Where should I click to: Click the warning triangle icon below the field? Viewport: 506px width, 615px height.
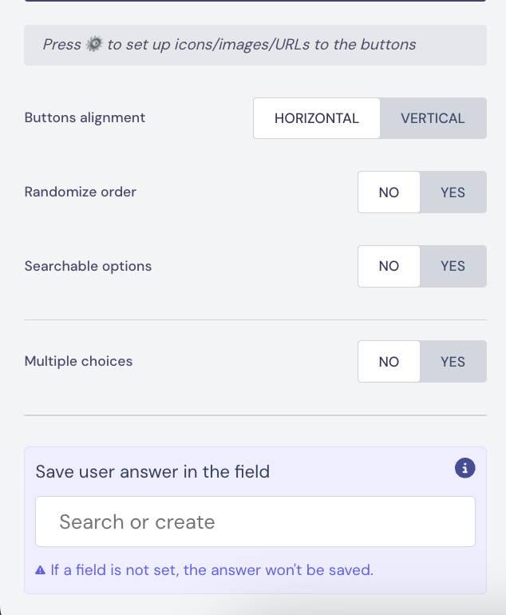(x=41, y=570)
